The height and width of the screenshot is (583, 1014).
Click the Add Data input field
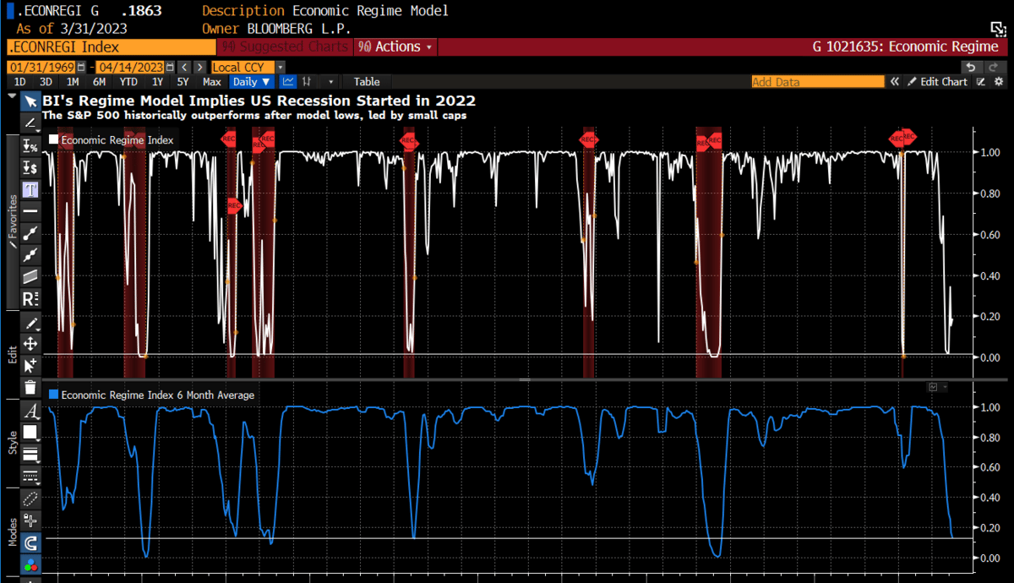[817, 82]
